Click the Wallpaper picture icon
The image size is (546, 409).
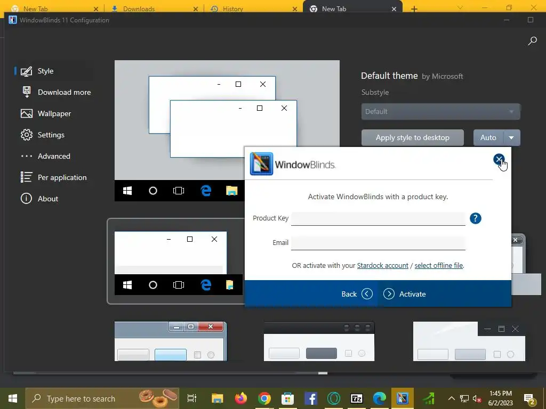click(27, 114)
